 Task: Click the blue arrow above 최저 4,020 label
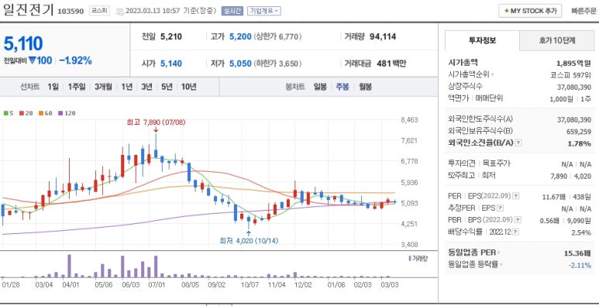click(x=249, y=233)
